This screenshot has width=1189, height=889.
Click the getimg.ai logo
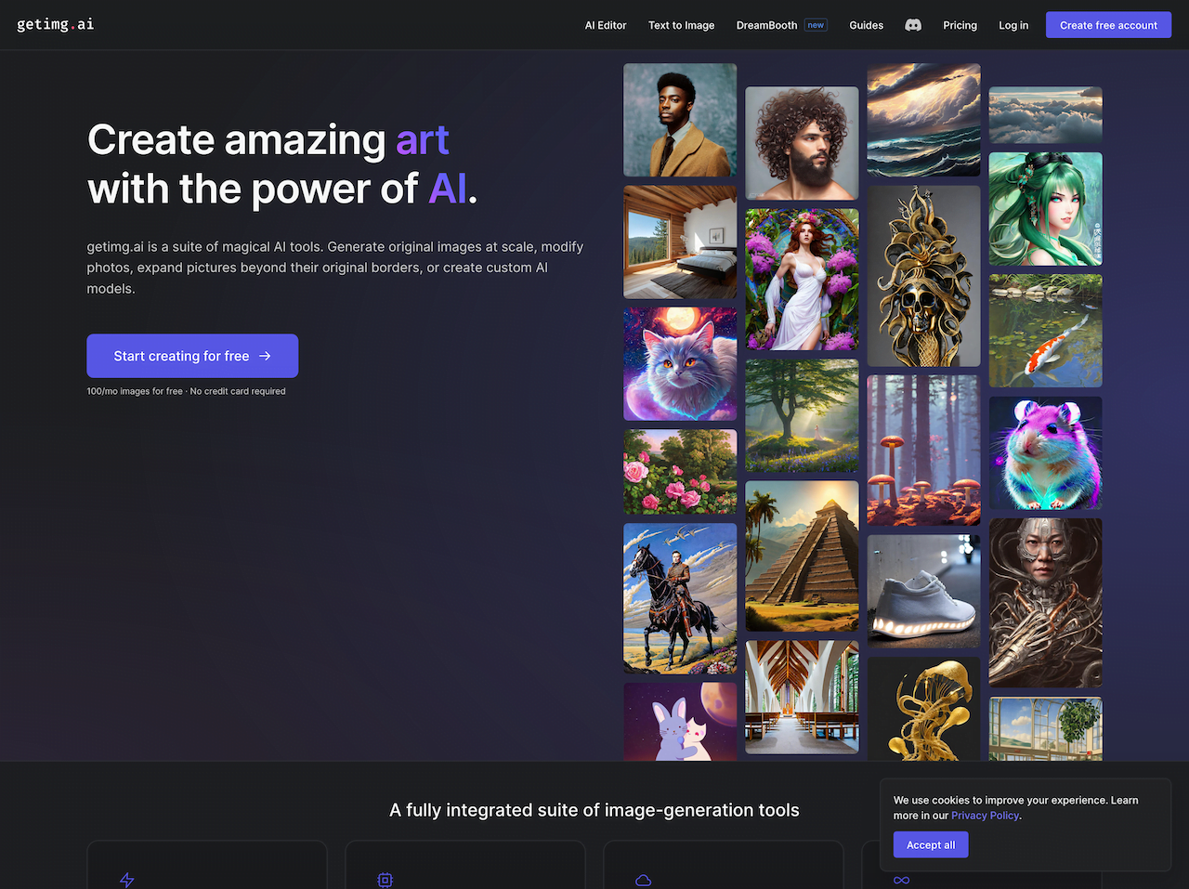[x=56, y=24]
